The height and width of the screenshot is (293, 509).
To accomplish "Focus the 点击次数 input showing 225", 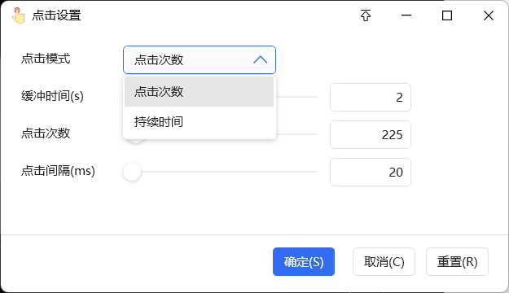I will point(371,134).
